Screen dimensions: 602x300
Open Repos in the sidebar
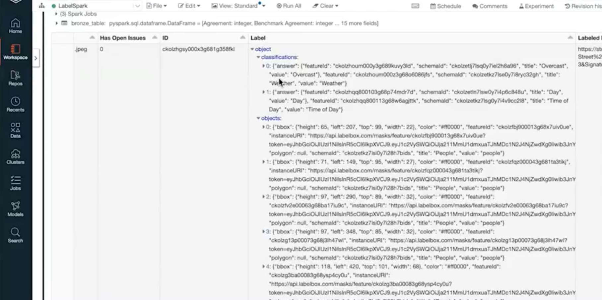pos(15,78)
